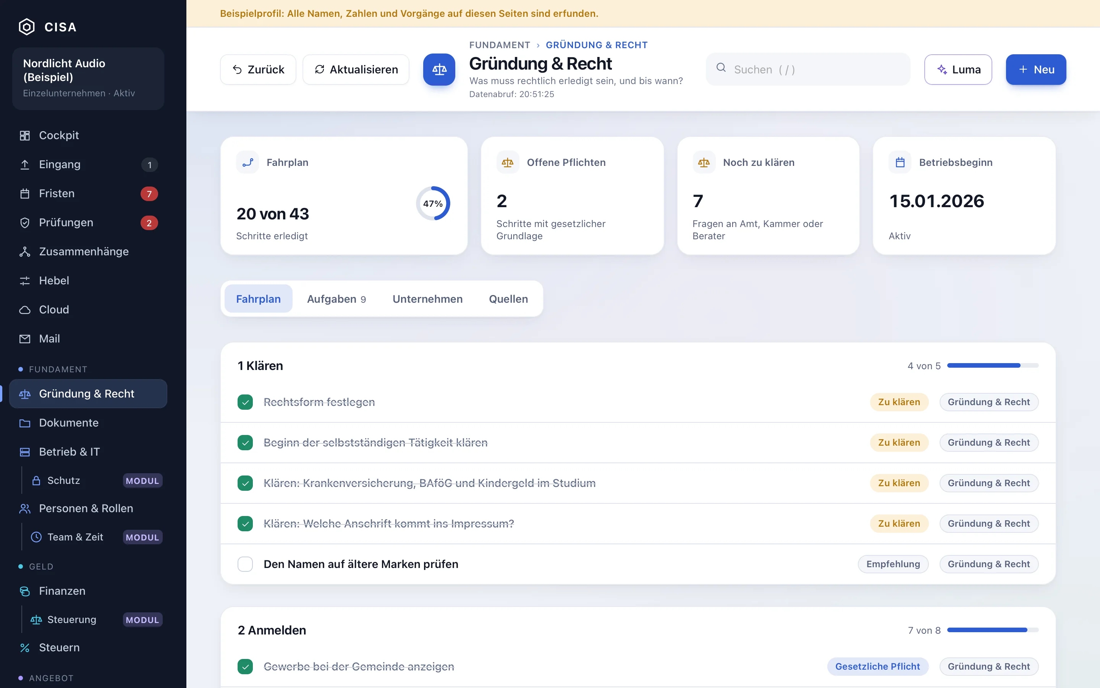The height and width of the screenshot is (688, 1100).
Task: Uncheck Welche Anschrift kommt ins Impressum
Action: click(245, 524)
